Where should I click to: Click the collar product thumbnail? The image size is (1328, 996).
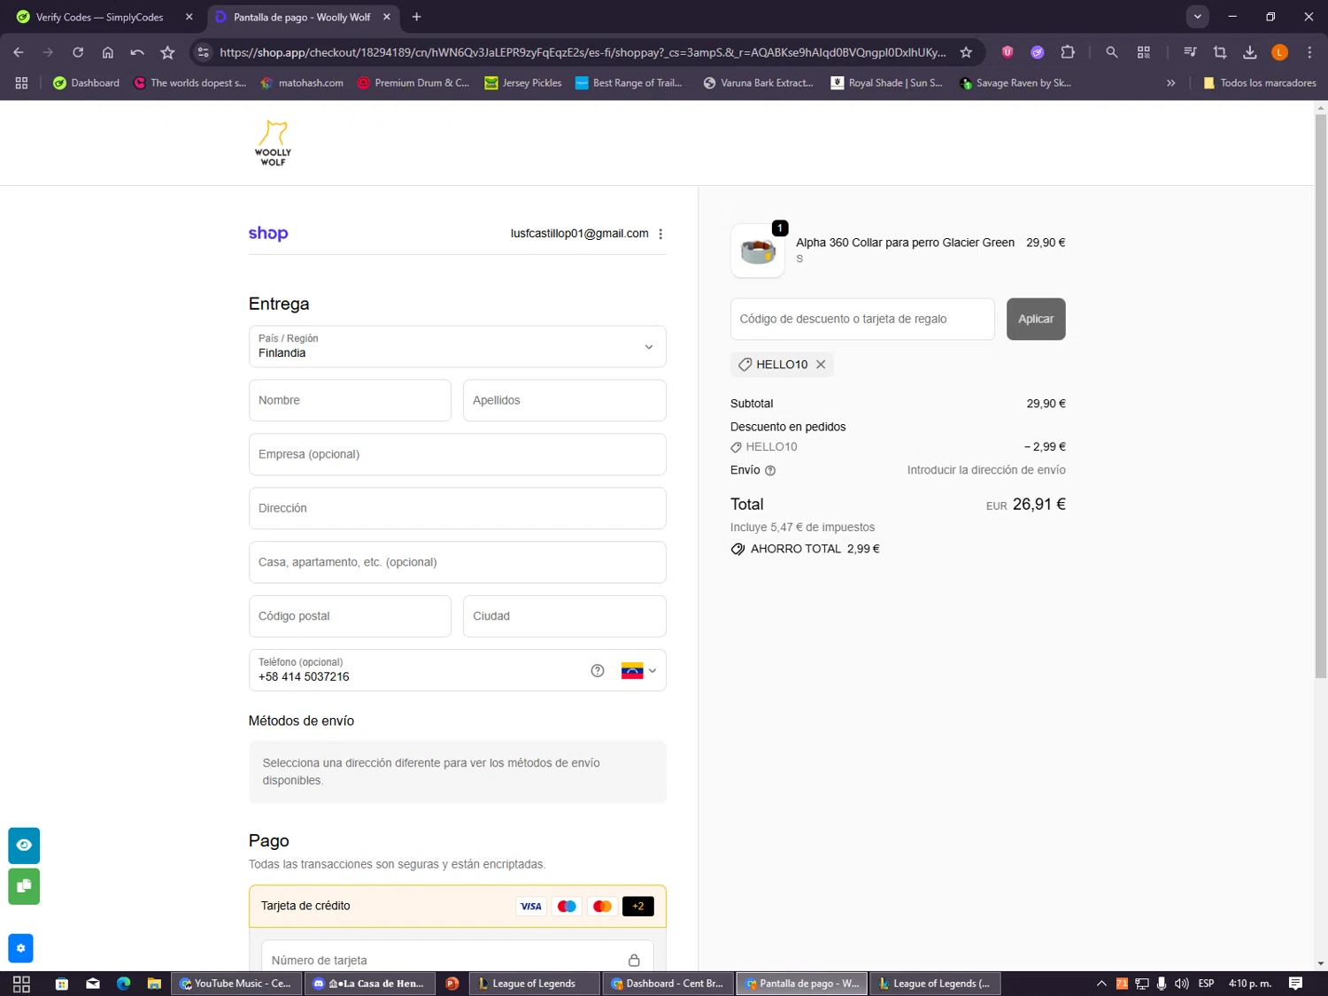758,251
